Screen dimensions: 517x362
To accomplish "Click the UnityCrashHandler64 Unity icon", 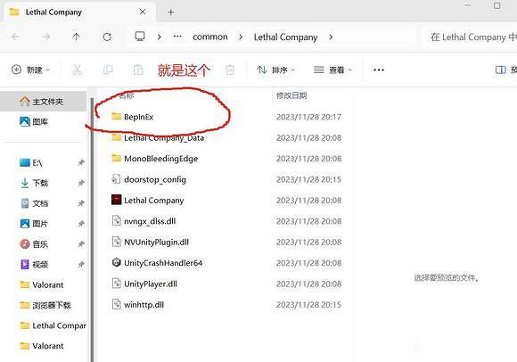I will point(117,262).
